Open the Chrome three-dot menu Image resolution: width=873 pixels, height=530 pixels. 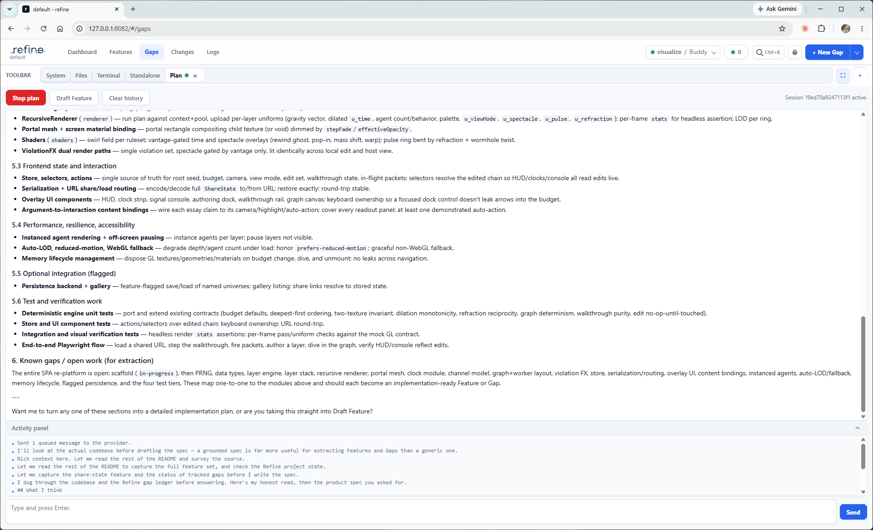862,29
